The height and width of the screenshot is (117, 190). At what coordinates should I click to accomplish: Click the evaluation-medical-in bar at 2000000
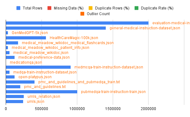click(x=77, y=23)
